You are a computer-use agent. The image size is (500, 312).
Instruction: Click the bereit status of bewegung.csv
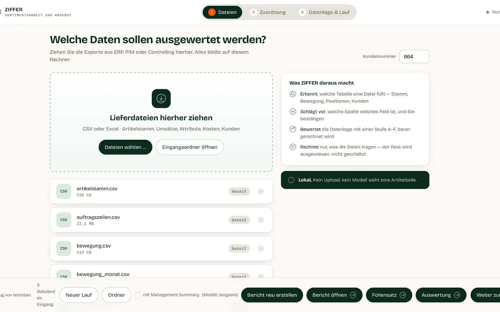(x=239, y=248)
